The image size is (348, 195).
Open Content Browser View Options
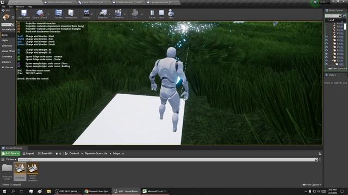tap(312, 185)
